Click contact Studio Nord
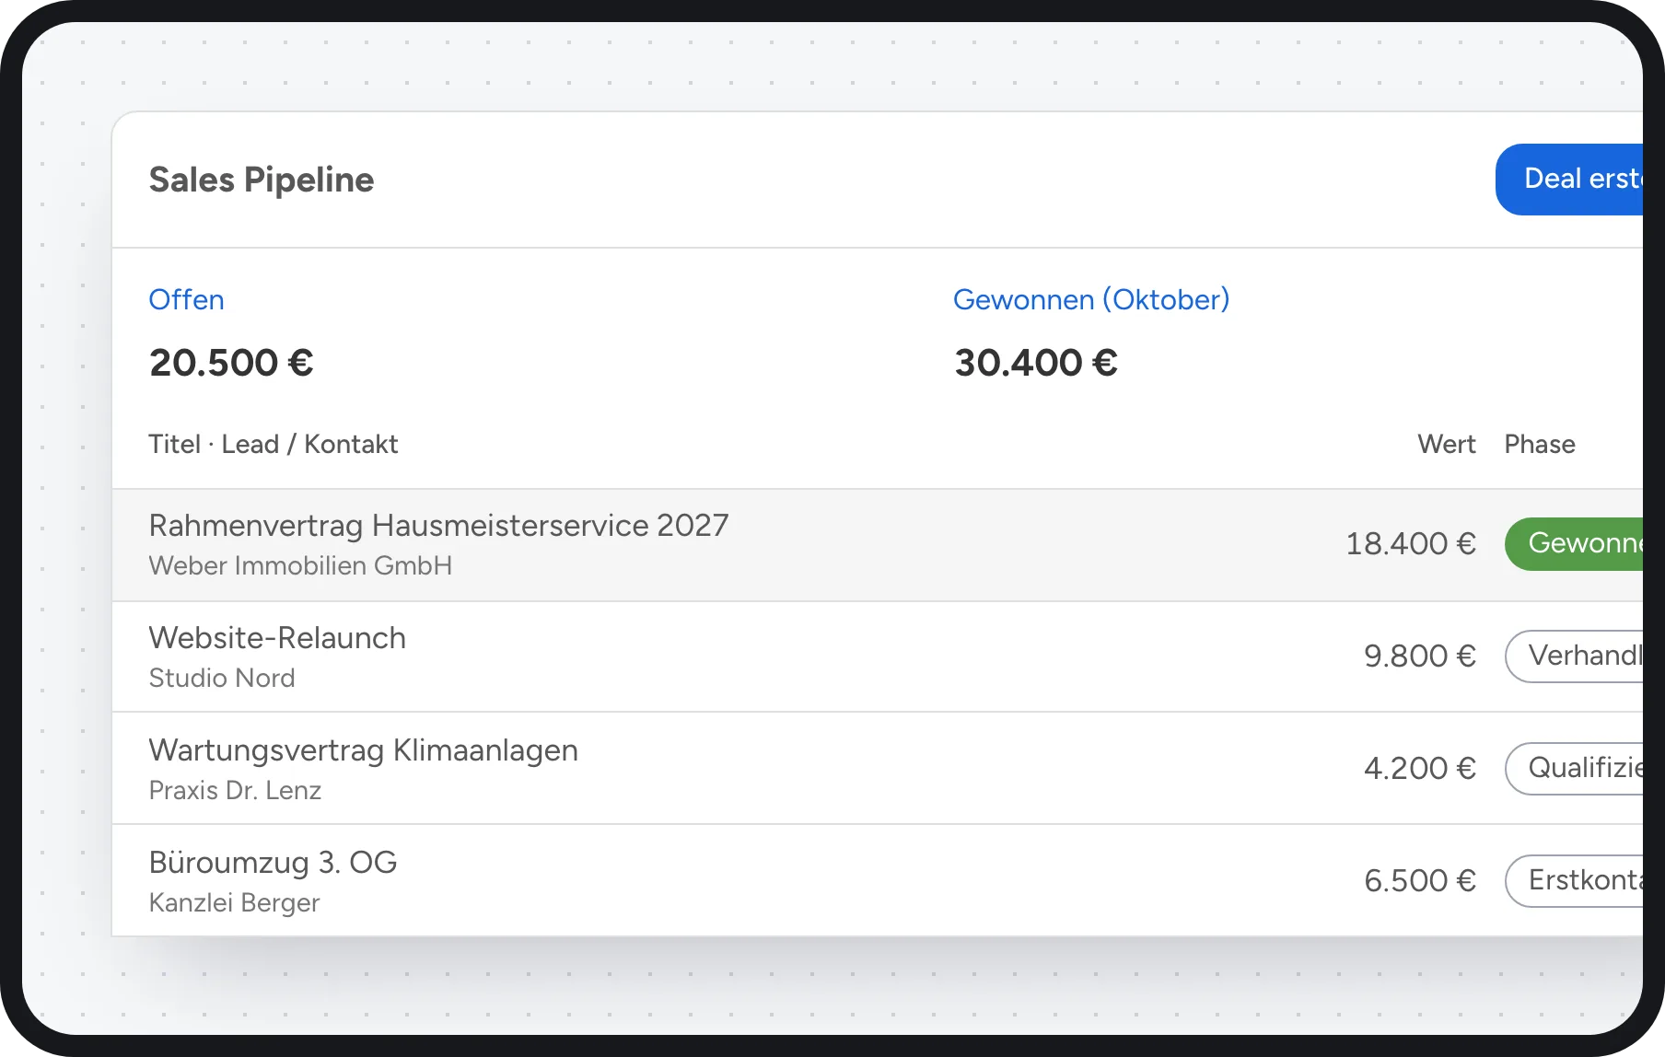The width and height of the screenshot is (1665, 1057). point(222,678)
